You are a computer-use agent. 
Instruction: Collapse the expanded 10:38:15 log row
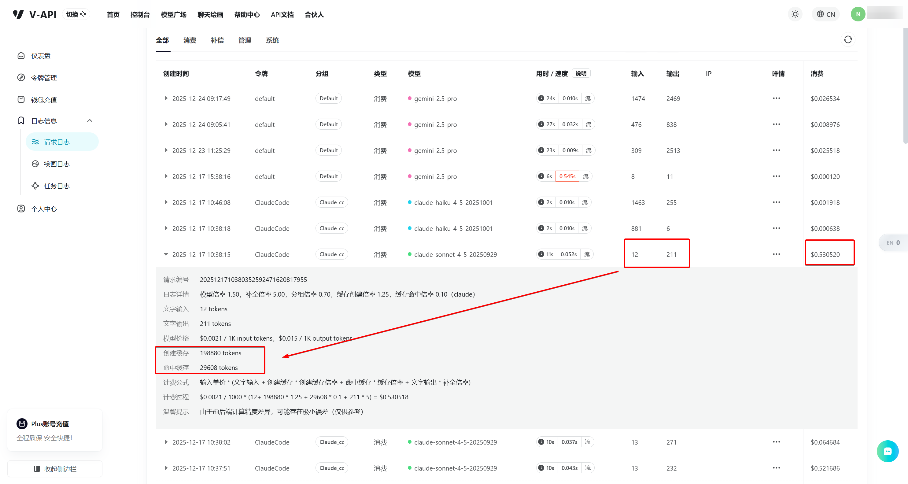(x=166, y=254)
